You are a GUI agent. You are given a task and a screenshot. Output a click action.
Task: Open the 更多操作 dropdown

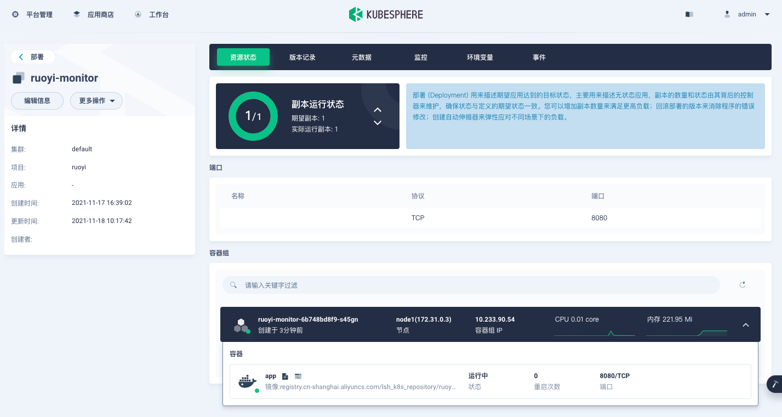tap(96, 101)
